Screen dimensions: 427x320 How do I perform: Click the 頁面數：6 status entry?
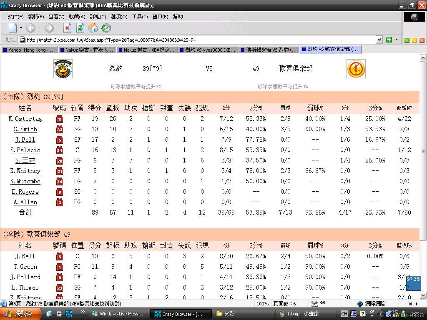click(x=284, y=304)
